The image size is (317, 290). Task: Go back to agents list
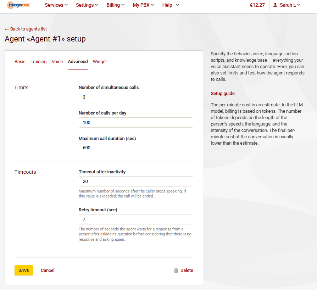(x=26, y=29)
